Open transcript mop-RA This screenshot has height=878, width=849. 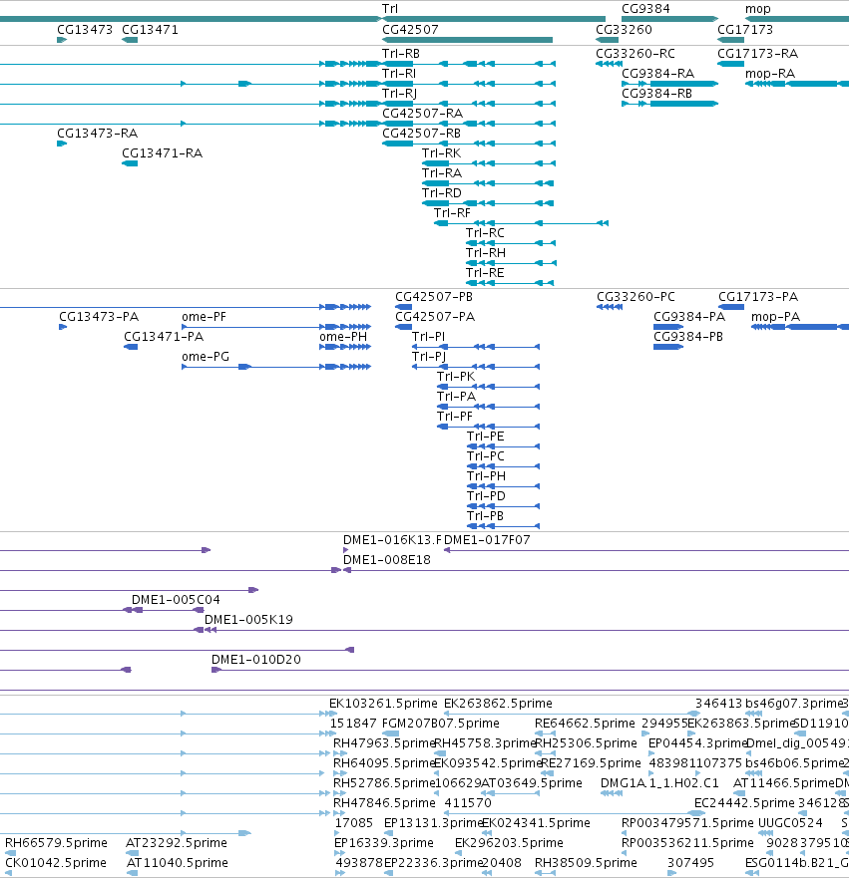point(770,74)
